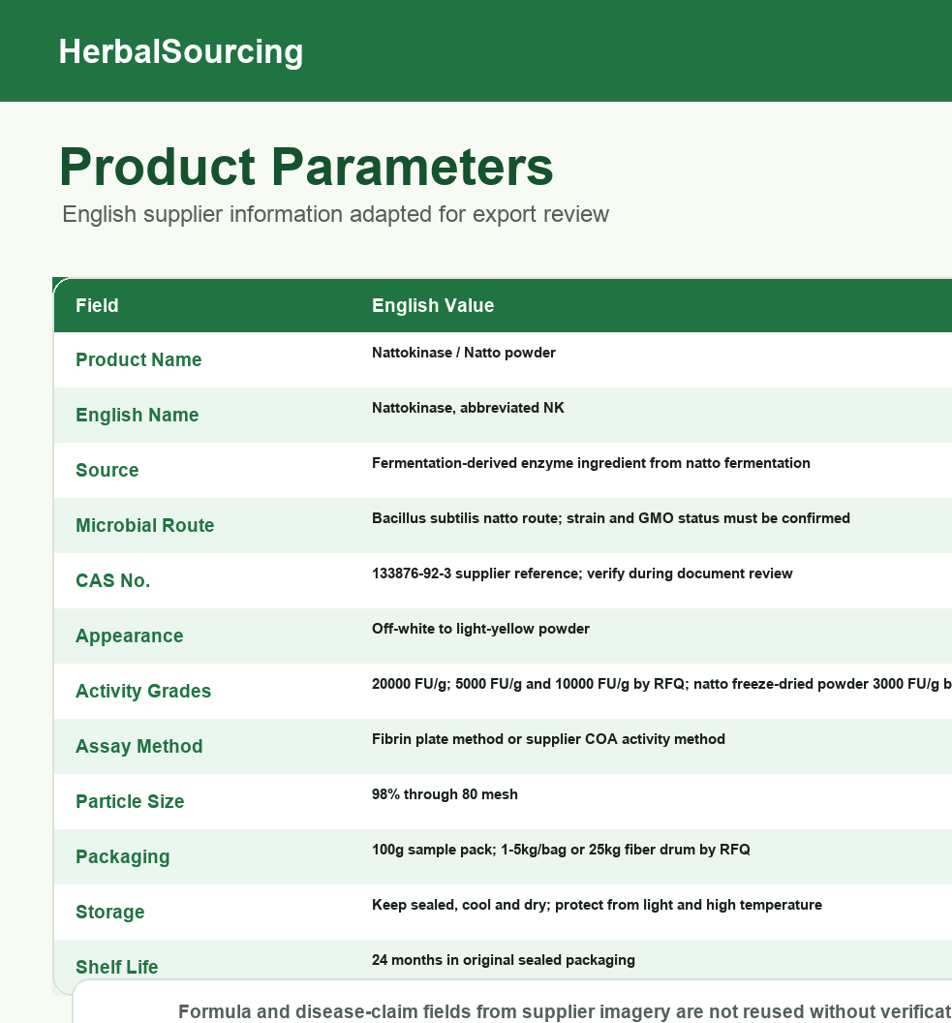Click the Off-white to light-yellow powder value

click(x=480, y=629)
